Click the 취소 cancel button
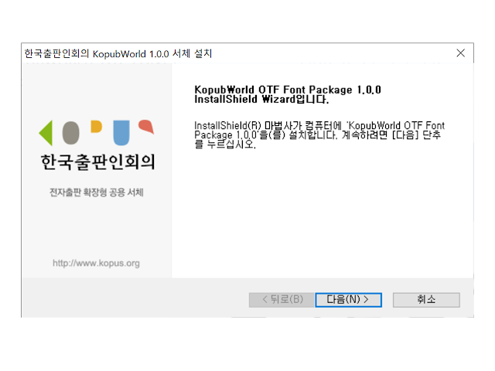 pyautogui.click(x=426, y=299)
